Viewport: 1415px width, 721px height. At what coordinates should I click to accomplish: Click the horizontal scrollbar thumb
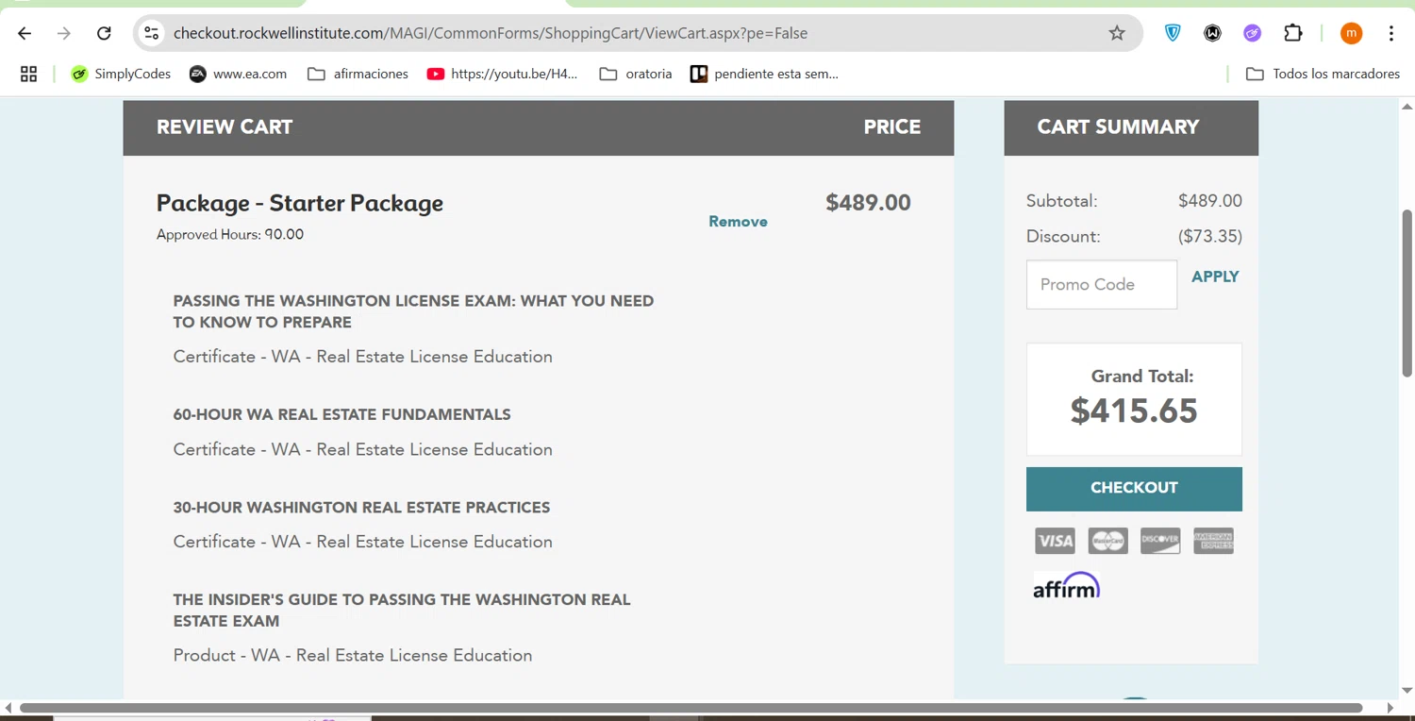(x=691, y=708)
